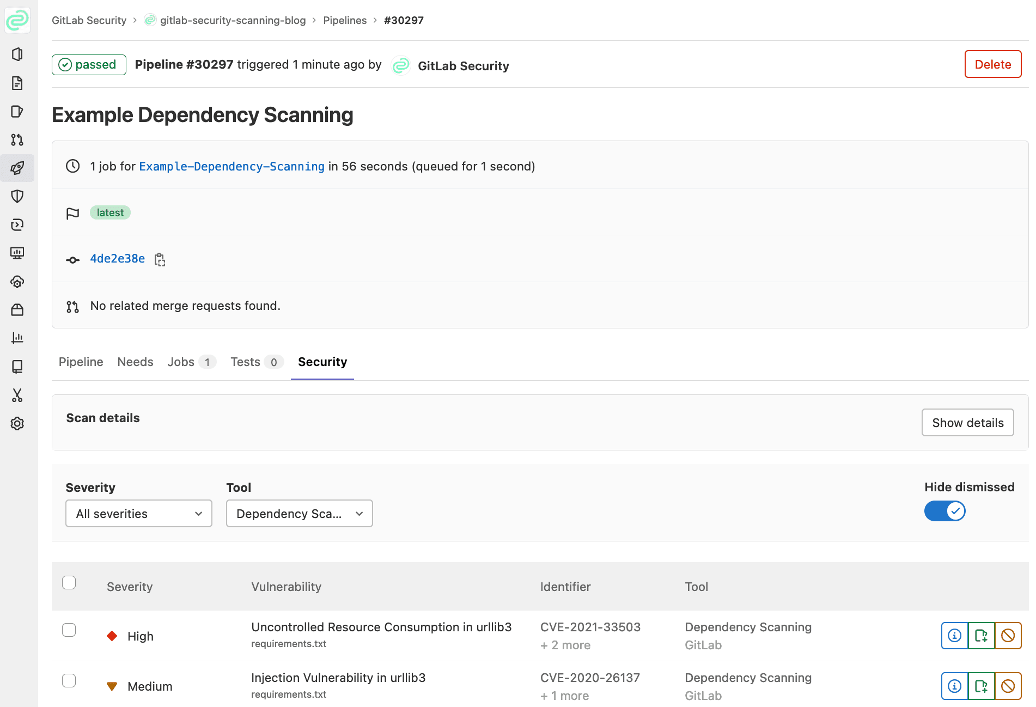
Task: Copy commit SHA 4de2e38e to clipboard
Action: click(x=160, y=259)
